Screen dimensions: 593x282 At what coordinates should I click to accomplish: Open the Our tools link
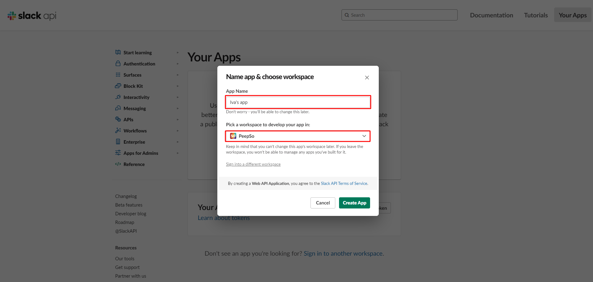click(x=125, y=259)
